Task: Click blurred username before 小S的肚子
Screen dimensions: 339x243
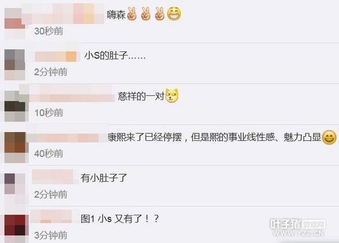Action: pyautogui.click(x=56, y=57)
